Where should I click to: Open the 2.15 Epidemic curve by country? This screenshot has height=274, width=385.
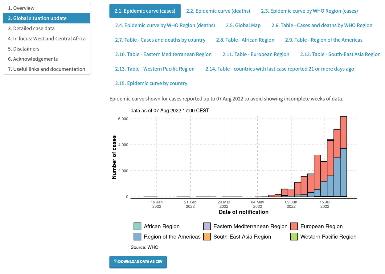point(151,83)
